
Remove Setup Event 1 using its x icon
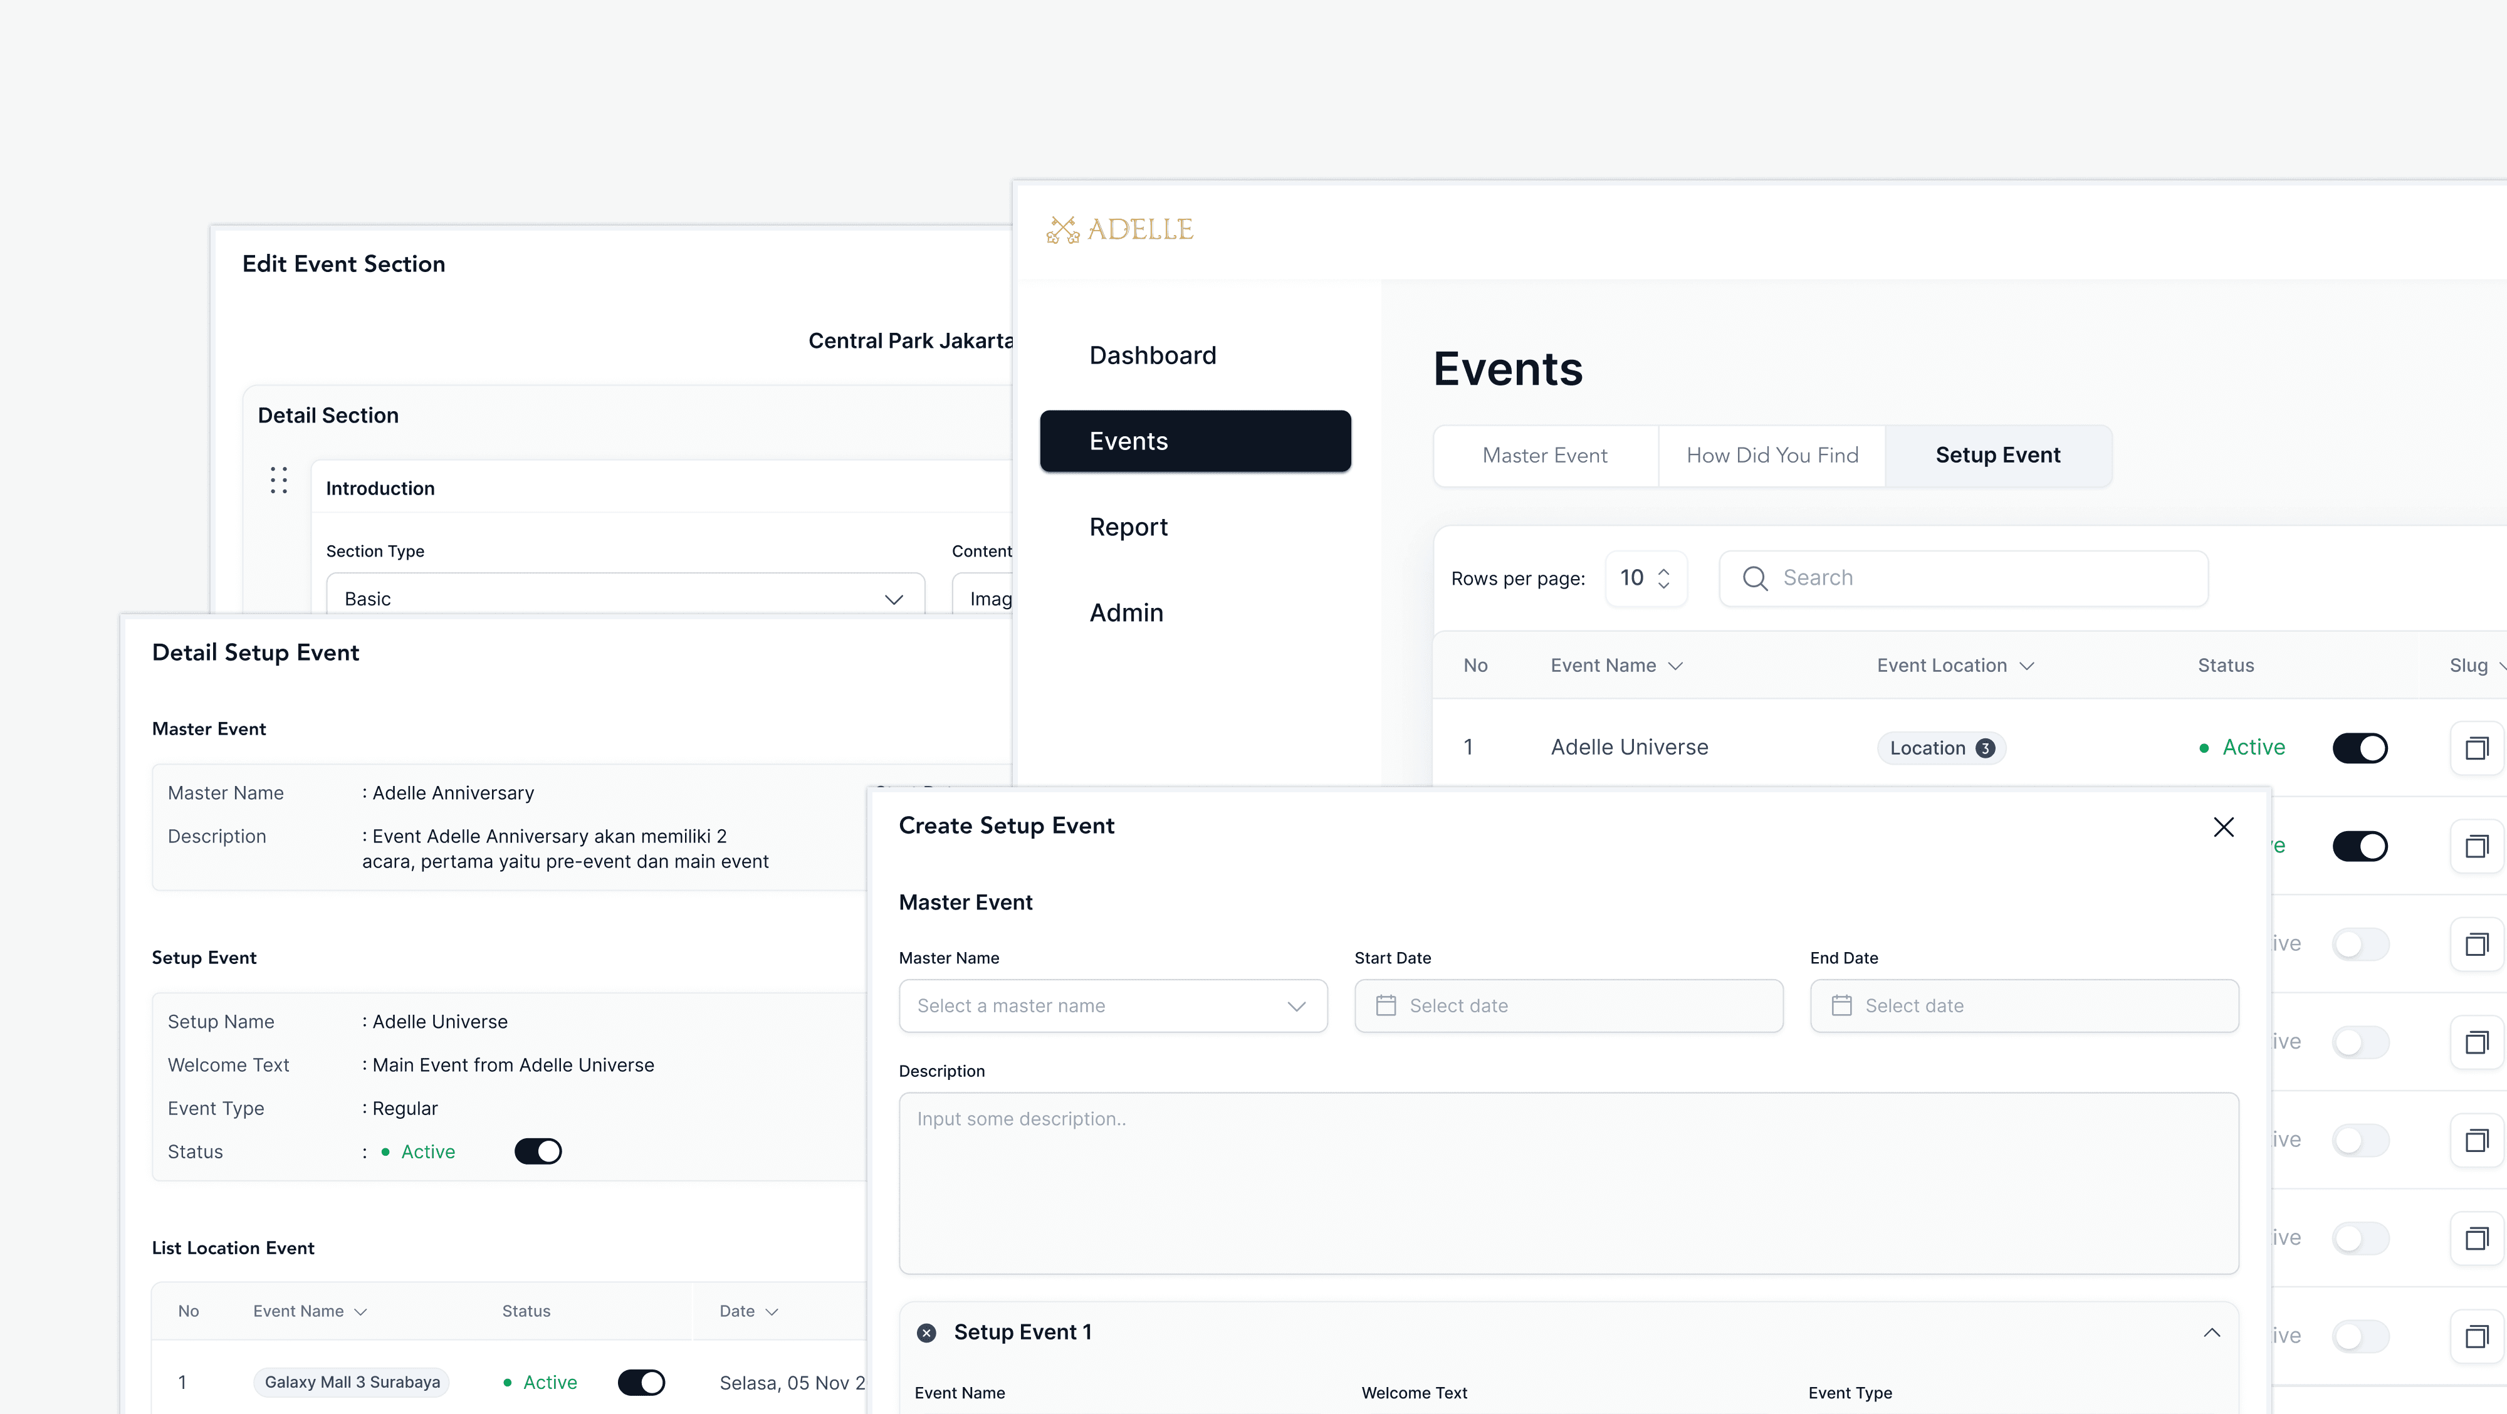[x=926, y=1333]
